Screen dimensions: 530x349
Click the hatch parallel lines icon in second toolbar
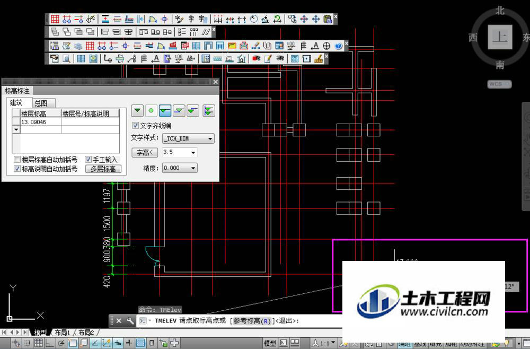[x=206, y=32]
